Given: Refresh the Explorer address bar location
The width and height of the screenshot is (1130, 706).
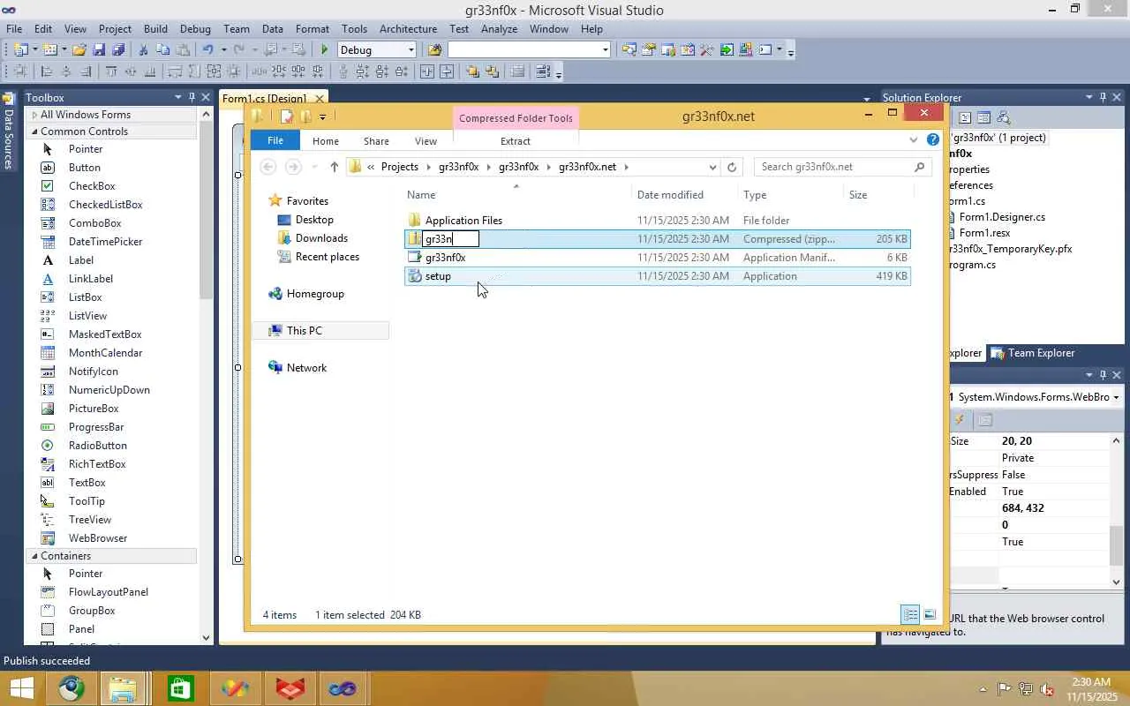Looking at the screenshot, I should point(732,167).
